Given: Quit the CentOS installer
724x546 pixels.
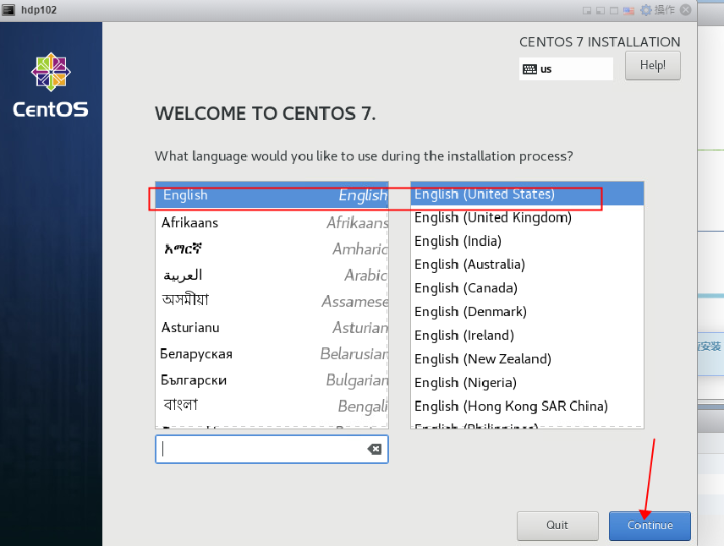Looking at the screenshot, I should click(557, 525).
